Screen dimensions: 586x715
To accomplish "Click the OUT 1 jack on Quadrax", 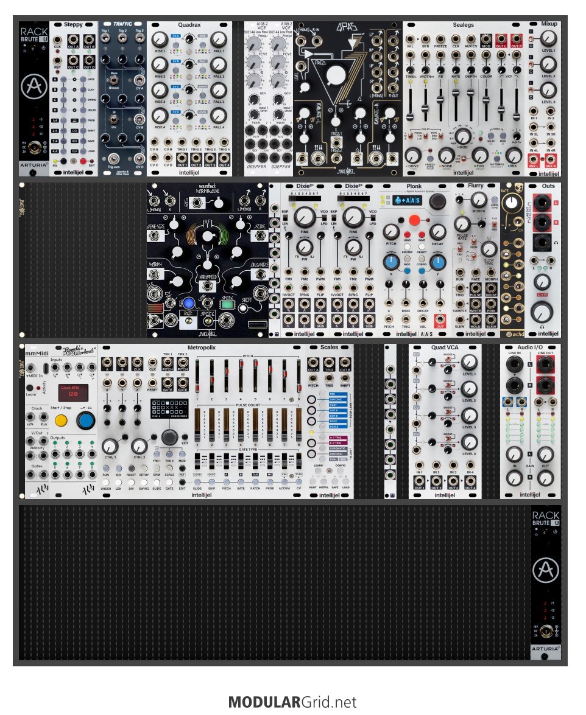I will tap(182, 158).
